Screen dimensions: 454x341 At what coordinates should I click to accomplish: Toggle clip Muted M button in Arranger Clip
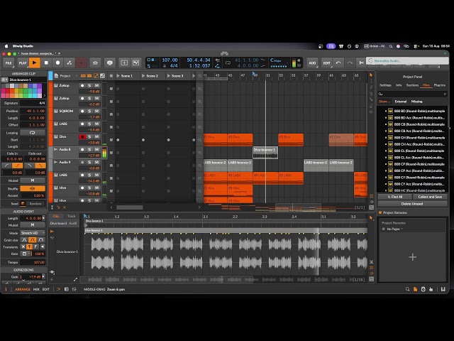pyautogui.click(x=32, y=180)
